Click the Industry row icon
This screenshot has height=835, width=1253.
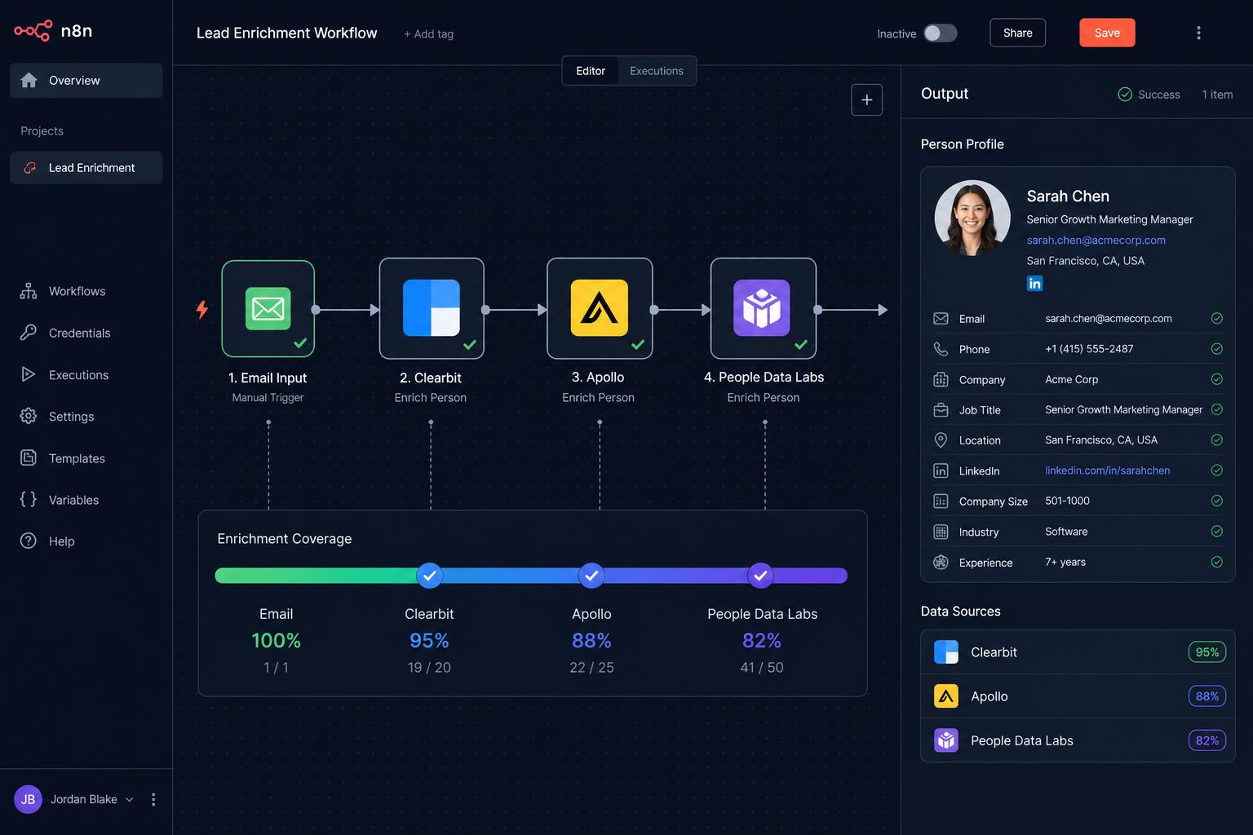click(x=941, y=532)
